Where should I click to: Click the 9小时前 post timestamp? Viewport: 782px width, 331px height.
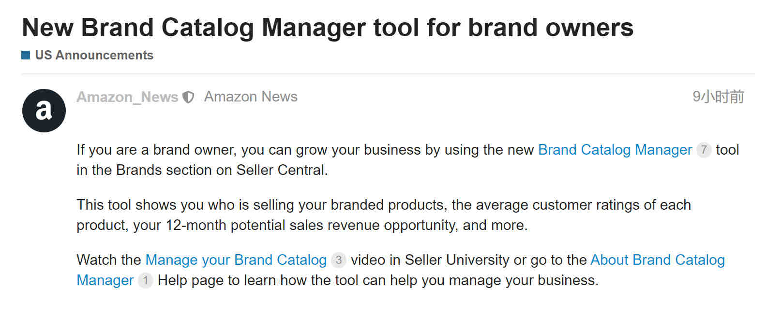pyautogui.click(x=718, y=97)
